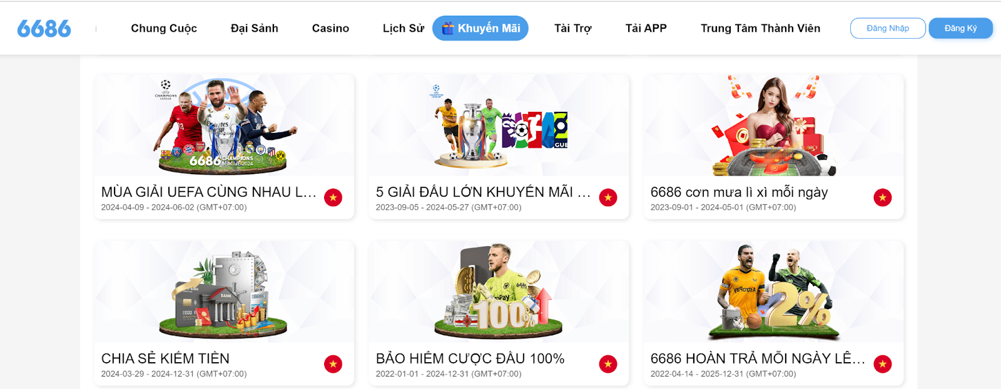Click the gift icon in Khuyến Mãi
Image resolution: width=1001 pixels, height=389 pixels.
pyautogui.click(x=448, y=28)
